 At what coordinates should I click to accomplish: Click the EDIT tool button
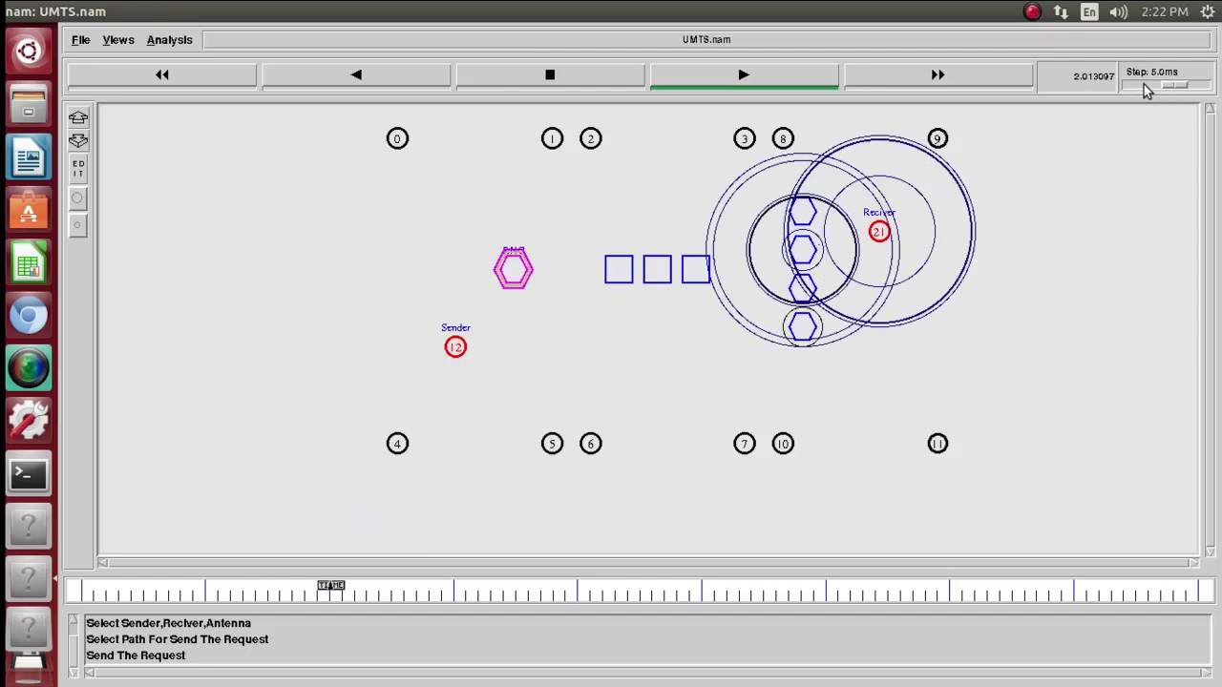click(x=78, y=170)
